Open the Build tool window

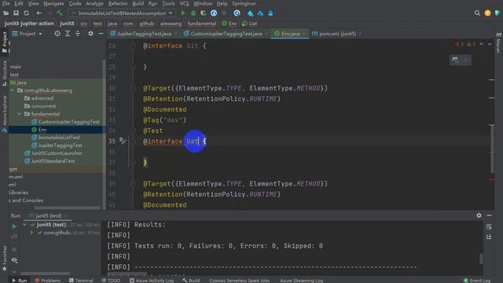pyautogui.click(x=191, y=280)
